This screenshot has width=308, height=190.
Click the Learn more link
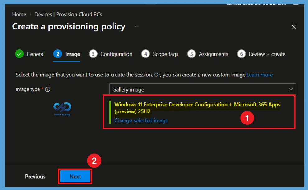260,75
